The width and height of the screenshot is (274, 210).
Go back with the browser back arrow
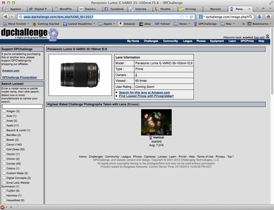[5, 17]
